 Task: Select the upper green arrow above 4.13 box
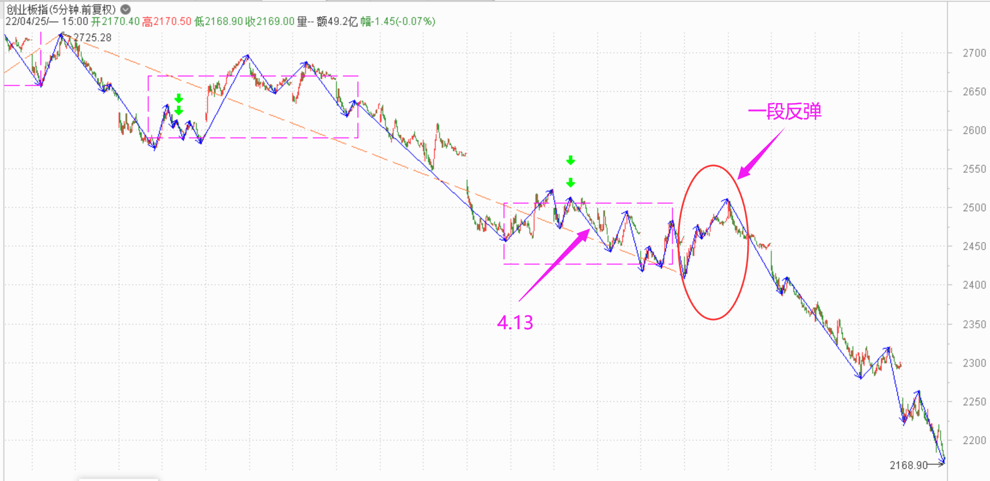point(570,160)
